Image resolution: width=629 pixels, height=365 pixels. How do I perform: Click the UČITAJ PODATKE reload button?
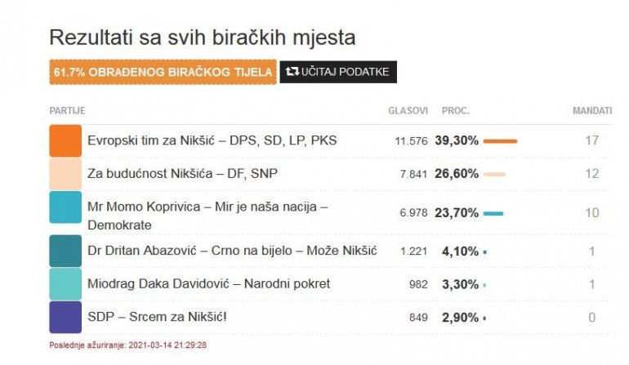pos(338,72)
